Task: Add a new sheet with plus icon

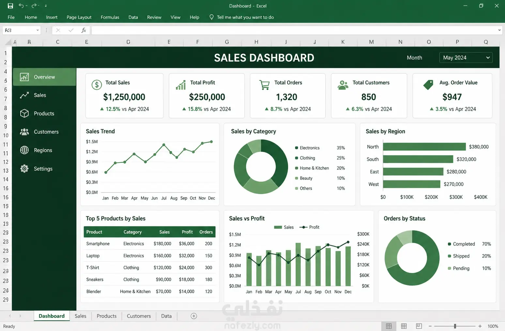Action: 194,316
